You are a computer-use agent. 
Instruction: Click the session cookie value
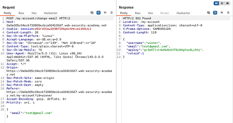63,29
